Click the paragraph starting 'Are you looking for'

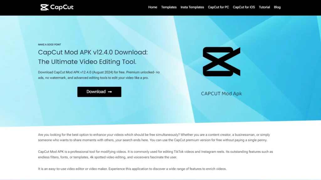154,137
